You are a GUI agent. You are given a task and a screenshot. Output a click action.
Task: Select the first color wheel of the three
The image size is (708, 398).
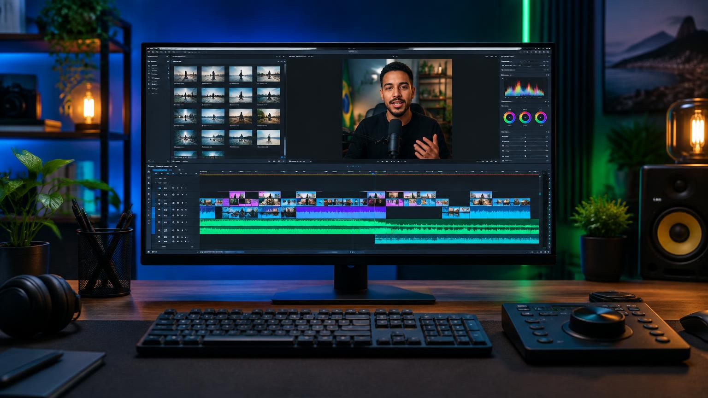(x=509, y=117)
